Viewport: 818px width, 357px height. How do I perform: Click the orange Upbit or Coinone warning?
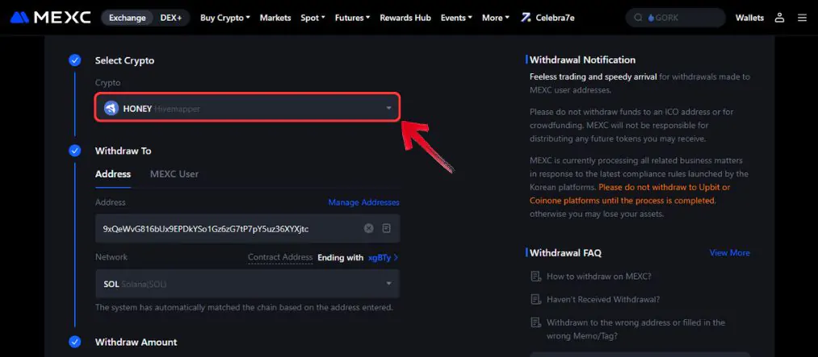(x=630, y=193)
